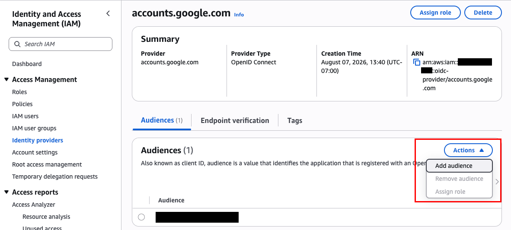Image resolution: width=511 pixels, height=230 pixels.
Task: Collapse the Access reports section
Action: [x=6, y=192]
